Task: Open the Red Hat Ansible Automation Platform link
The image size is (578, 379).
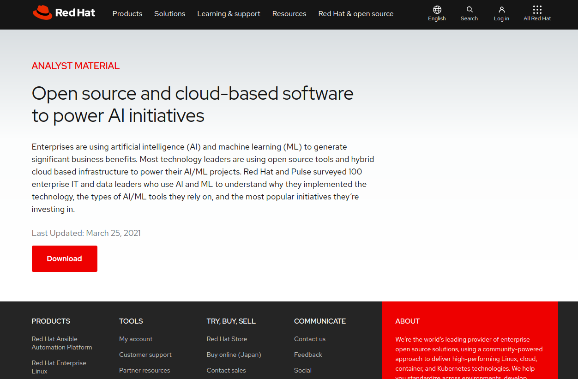Action: pos(61,343)
